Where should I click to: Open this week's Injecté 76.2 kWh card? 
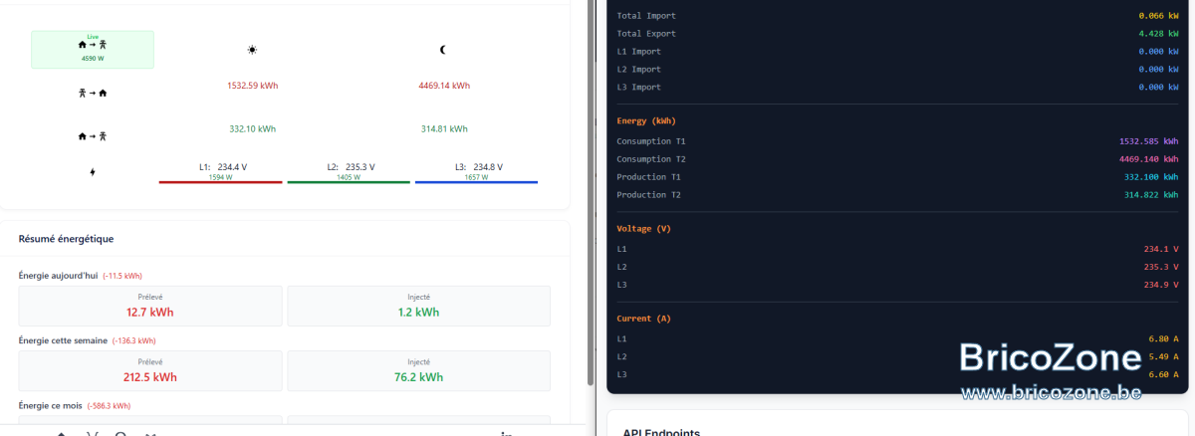point(418,370)
